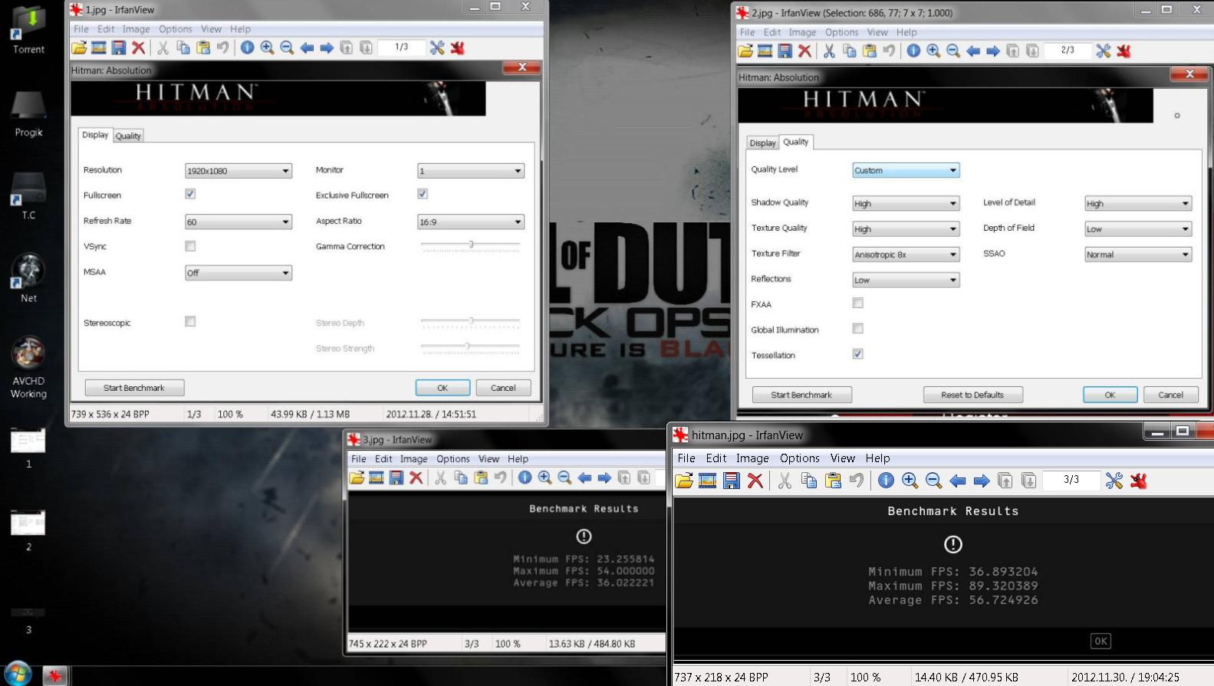
Task: Click the slideshow icon in hitman.jpg window toolbar
Action: click(707, 481)
